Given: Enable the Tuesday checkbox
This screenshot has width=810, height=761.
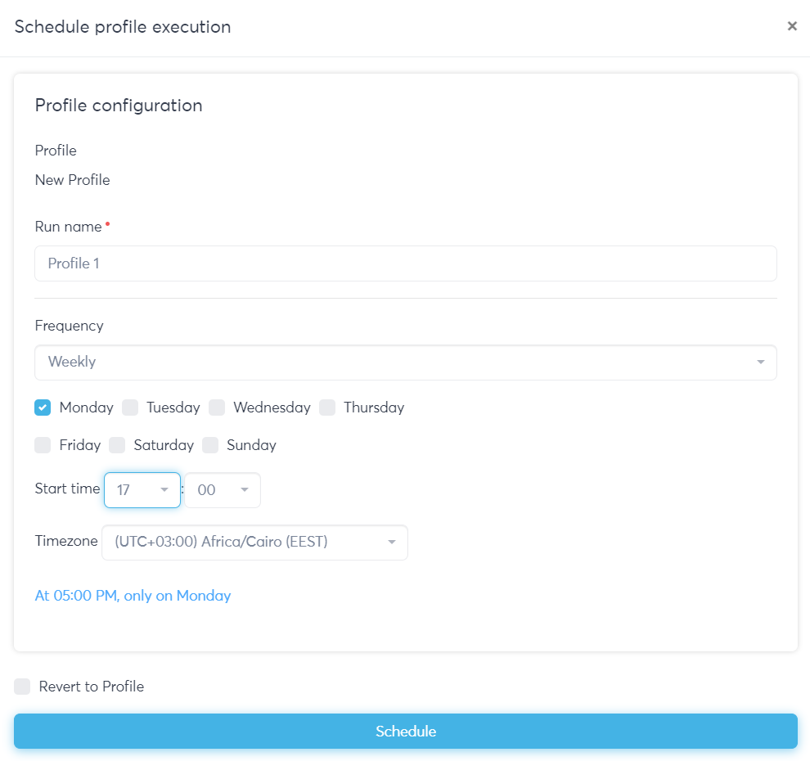Looking at the screenshot, I should [x=130, y=408].
